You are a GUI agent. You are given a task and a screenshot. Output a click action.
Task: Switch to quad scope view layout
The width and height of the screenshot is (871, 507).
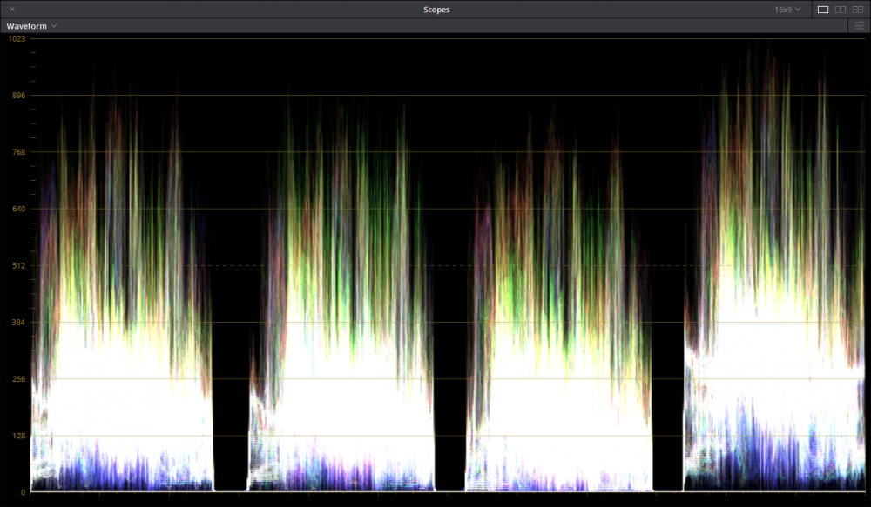pyautogui.click(x=858, y=9)
